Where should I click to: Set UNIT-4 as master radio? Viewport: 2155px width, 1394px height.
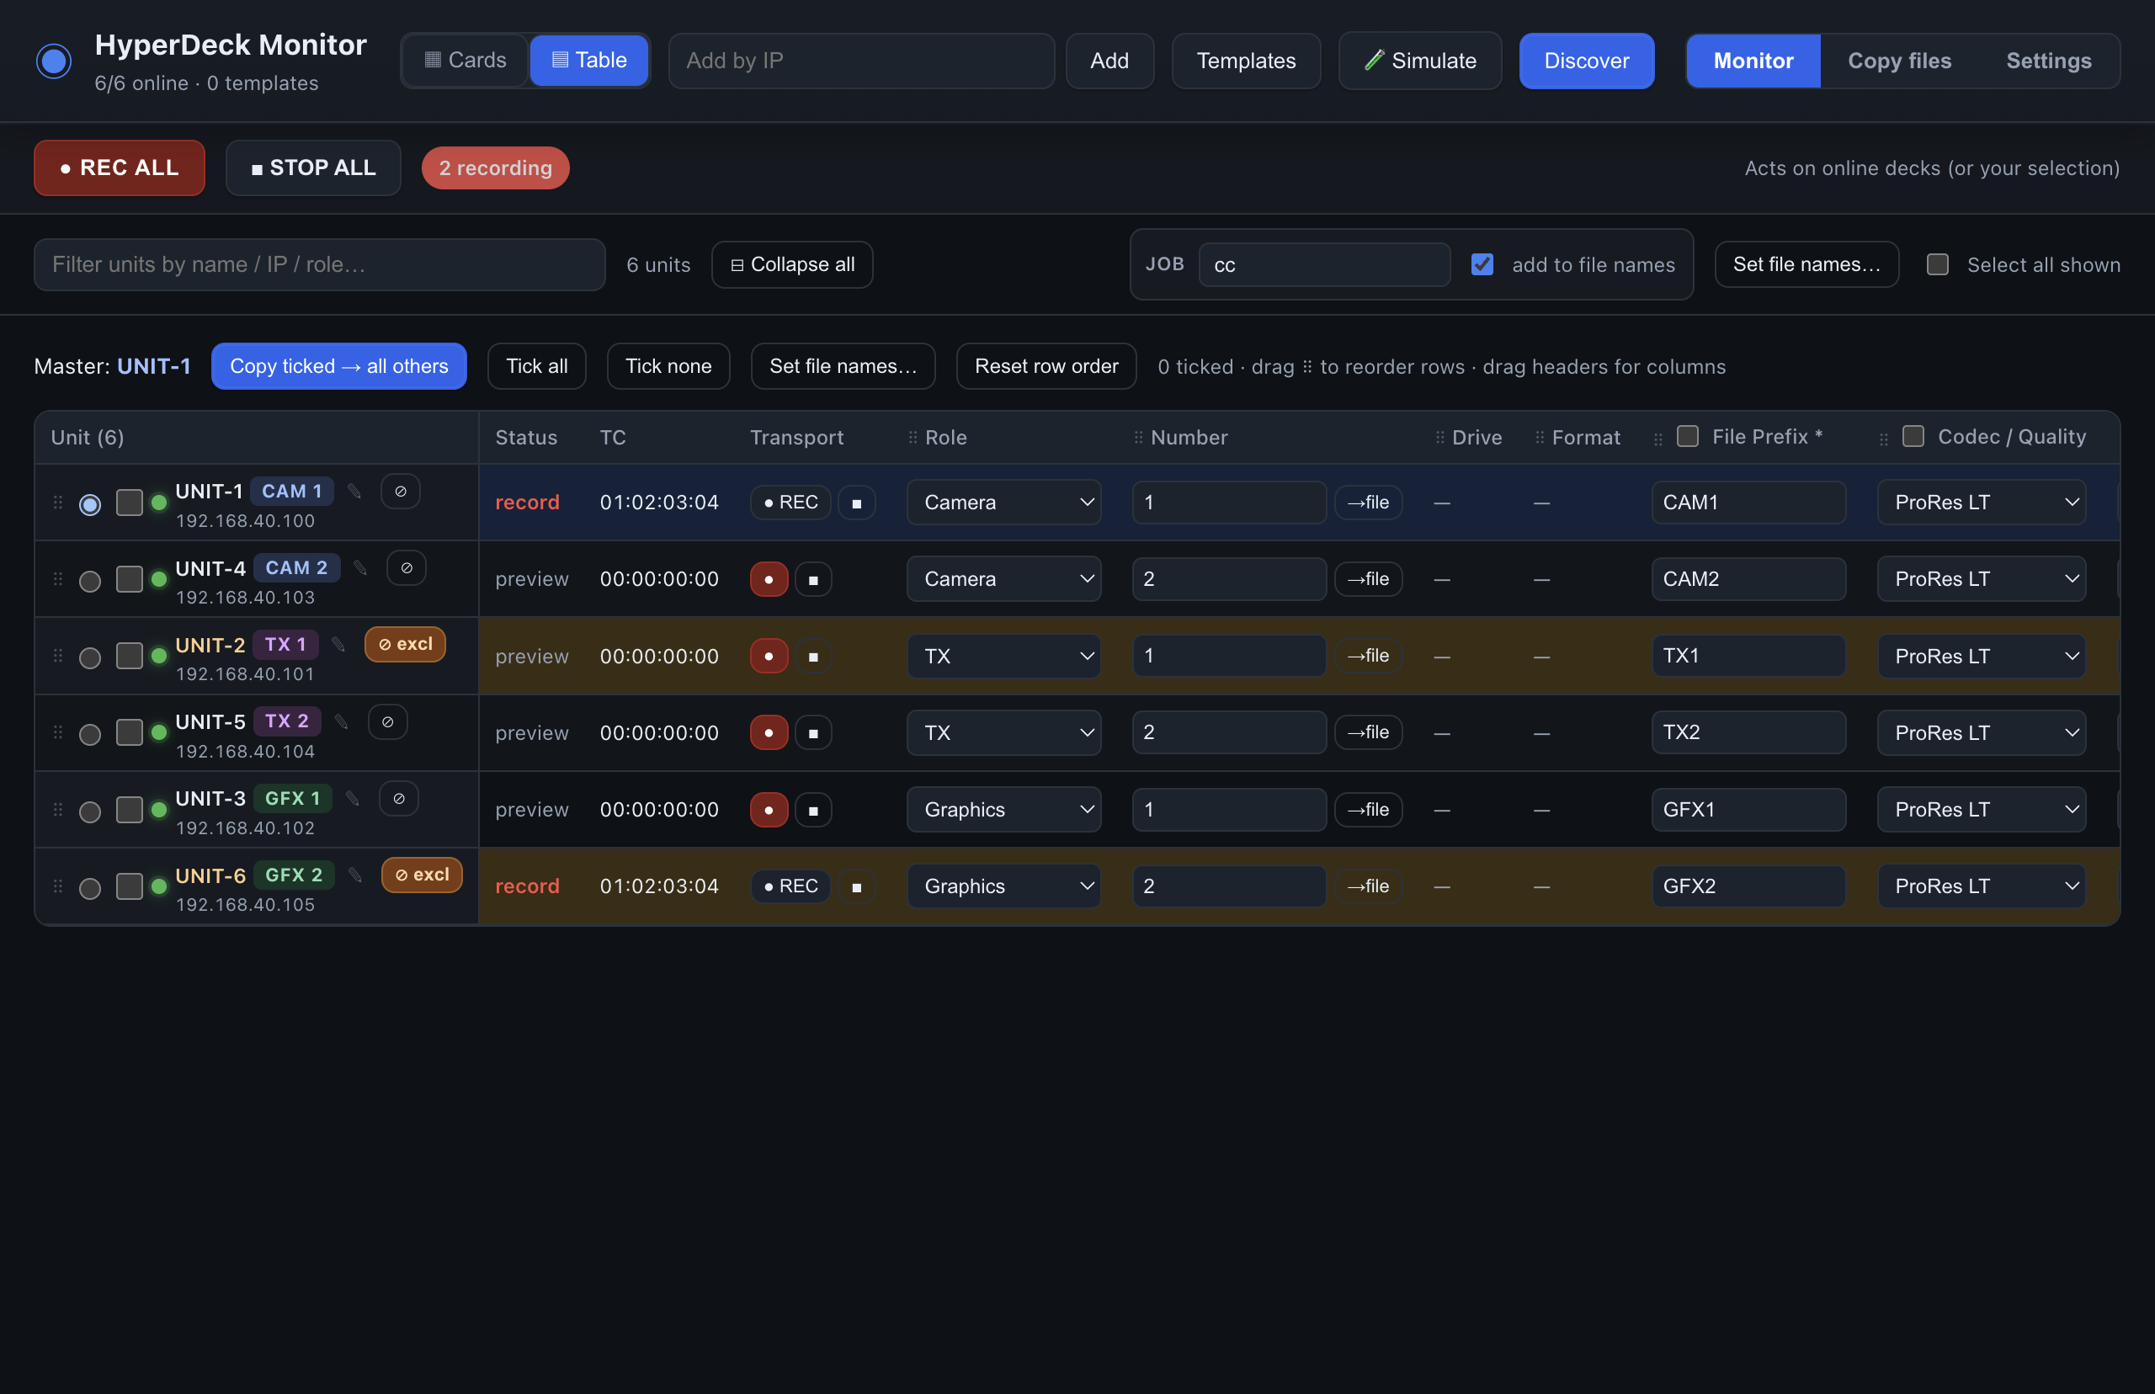[x=89, y=581]
